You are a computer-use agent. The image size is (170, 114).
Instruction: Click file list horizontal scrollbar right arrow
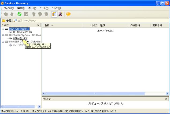pyautogui.click(x=167, y=93)
